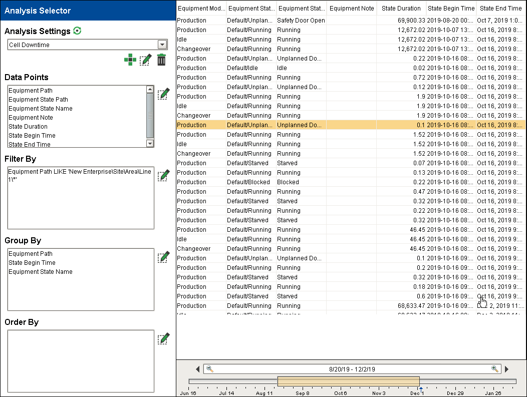Edit the Data Points list
The height and width of the screenshot is (397, 527).
pyautogui.click(x=163, y=94)
